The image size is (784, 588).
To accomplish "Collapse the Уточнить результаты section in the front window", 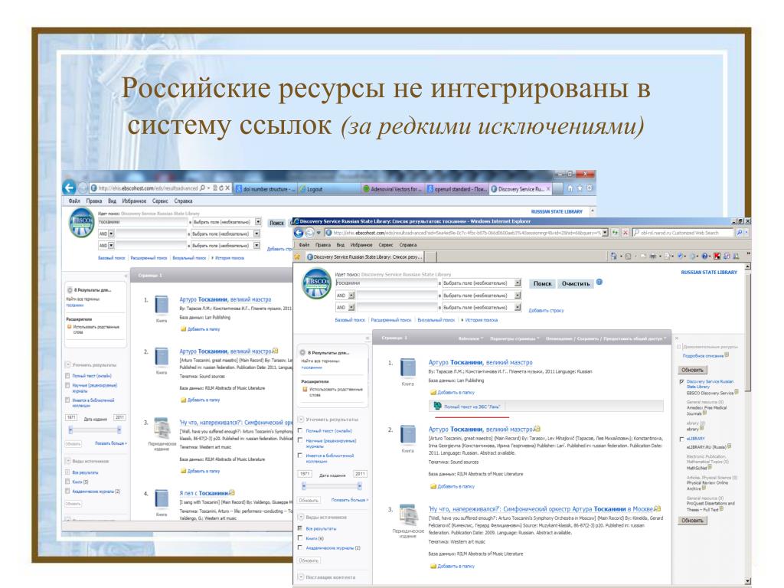I will tap(300, 420).
